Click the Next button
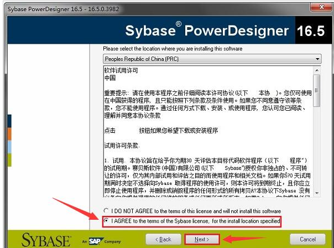This screenshot has height=248, width=334. 202,239
